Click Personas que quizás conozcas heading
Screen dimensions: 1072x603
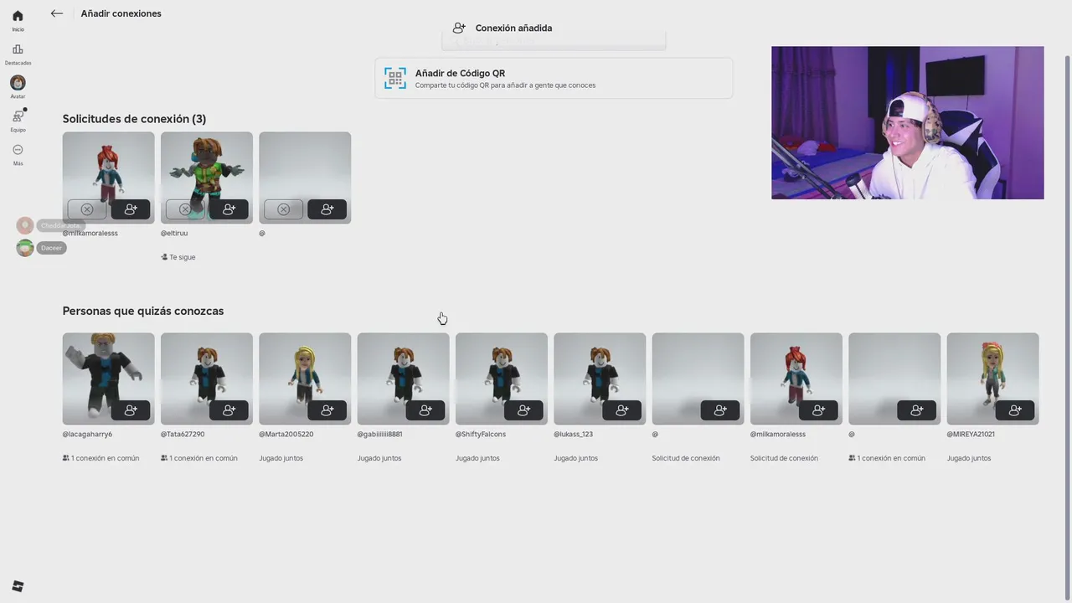pos(143,311)
